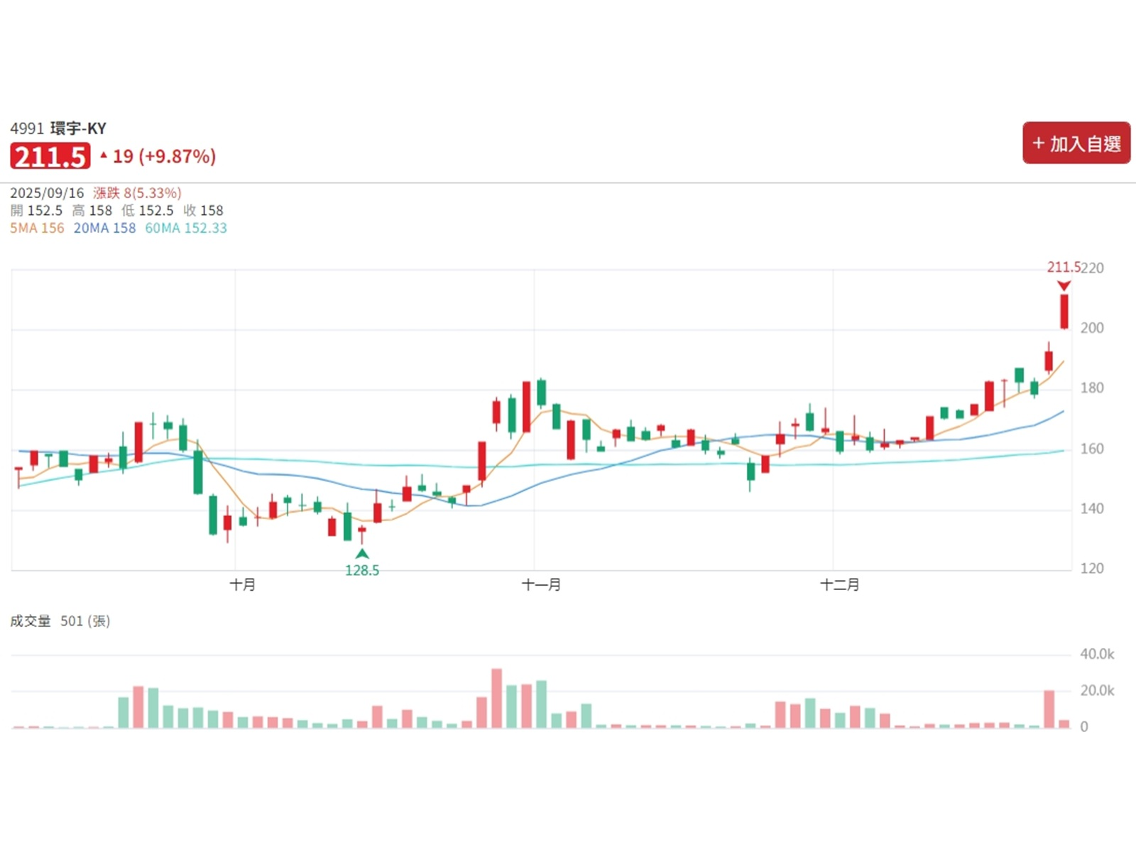Click the stock title 4991 環宇-KY
Image resolution: width=1136 pixels, height=852 pixels.
pyautogui.click(x=58, y=129)
